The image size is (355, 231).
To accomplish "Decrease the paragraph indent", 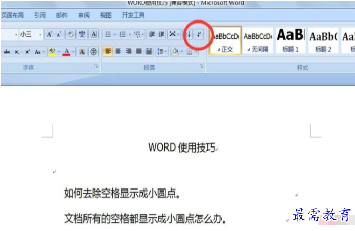I will [152, 34].
